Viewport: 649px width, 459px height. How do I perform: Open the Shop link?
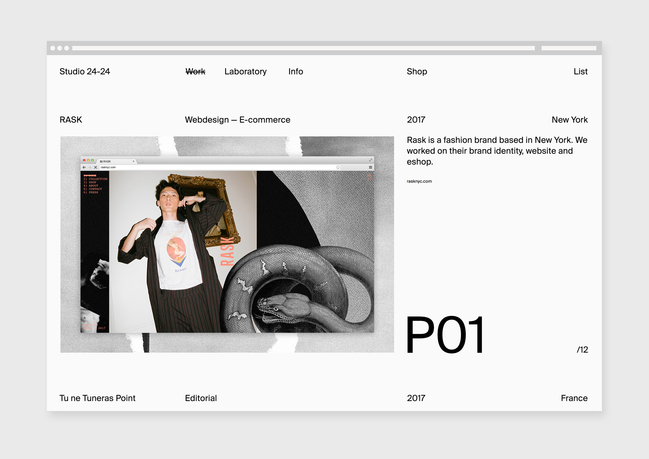[x=417, y=71]
